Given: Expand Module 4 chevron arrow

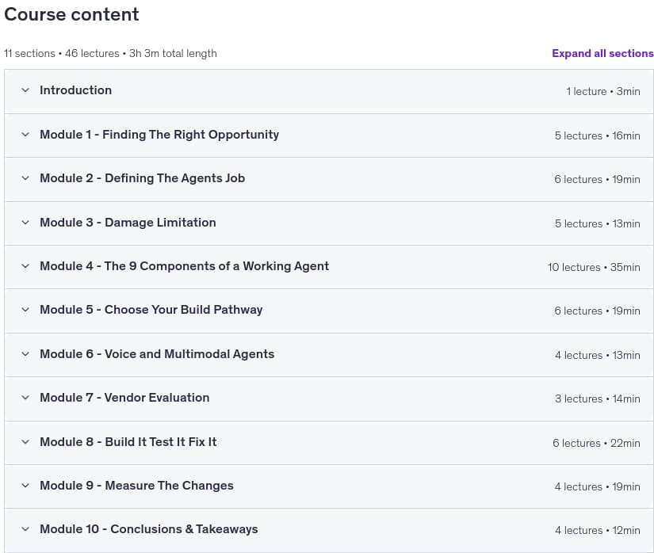Looking at the screenshot, I should tap(25, 266).
